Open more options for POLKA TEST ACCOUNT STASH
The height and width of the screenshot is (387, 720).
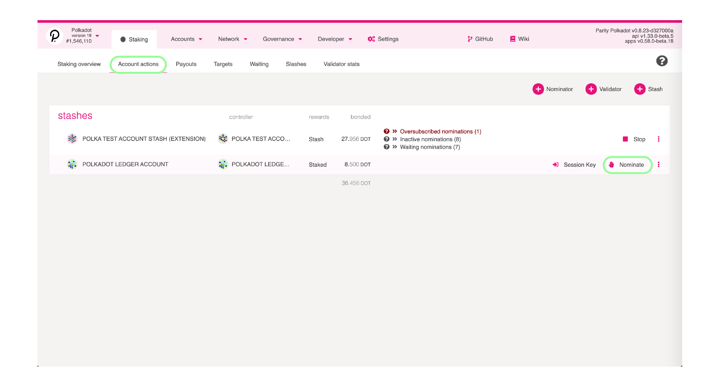point(659,139)
